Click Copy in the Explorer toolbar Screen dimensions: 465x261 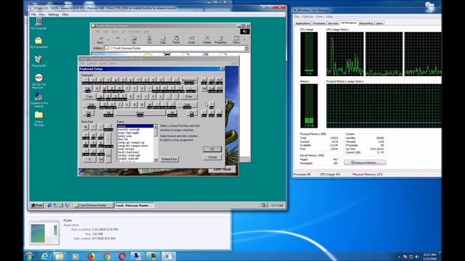coord(163,40)
